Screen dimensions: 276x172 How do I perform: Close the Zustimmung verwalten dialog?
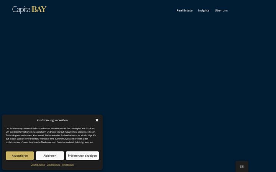(x=97, y=120)
